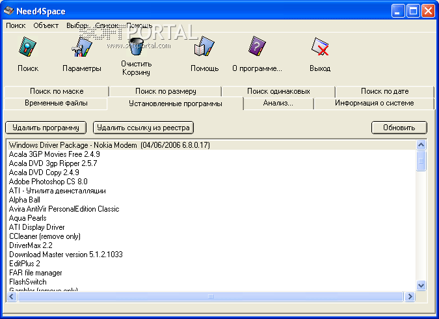The width and height of the screenshot is (439, 319).
Task: Open the Помощь menu in the menu bar
Action: (139, 25)
